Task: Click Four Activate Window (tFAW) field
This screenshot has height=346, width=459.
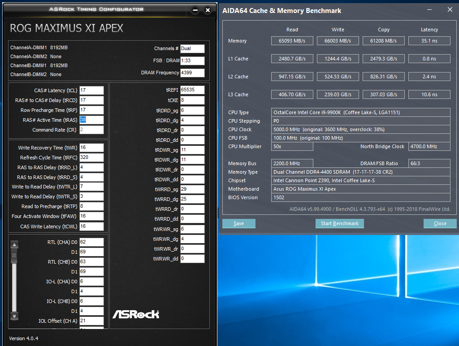Action: (x=91, y=216)
